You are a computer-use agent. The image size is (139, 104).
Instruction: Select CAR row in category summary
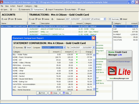tap(125, 29)
